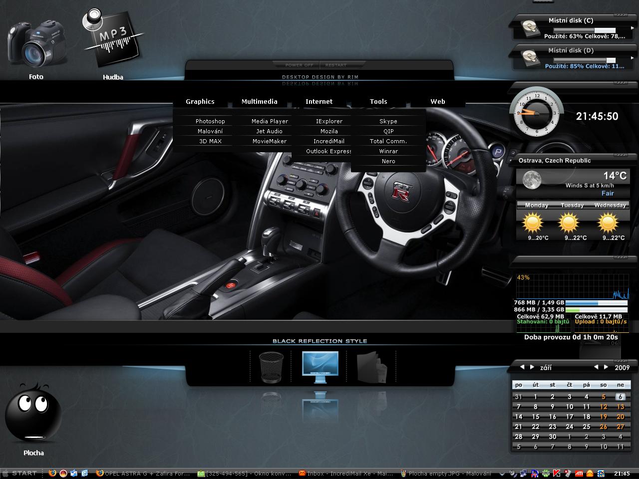This screenshot has width=639, height=479.
Task: Expand the Místní disk (C) arrow
Action: (632, 28)
